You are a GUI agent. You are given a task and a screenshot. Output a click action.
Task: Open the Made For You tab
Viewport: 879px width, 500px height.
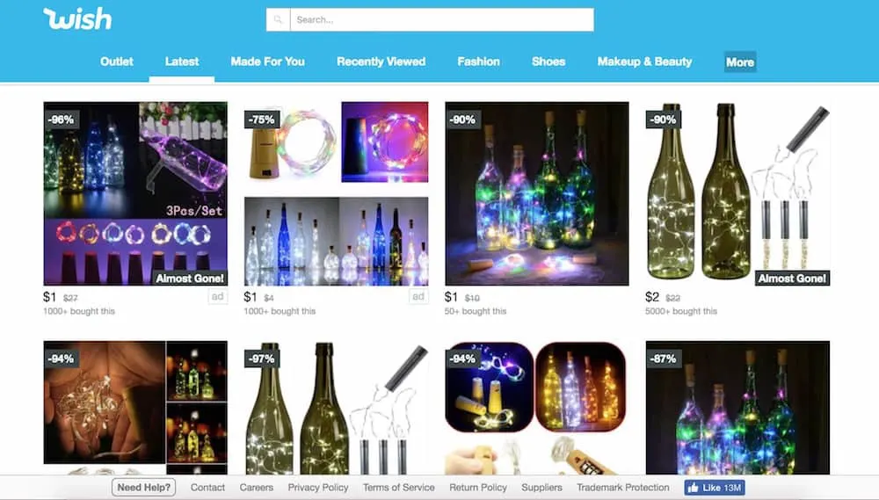267,62
